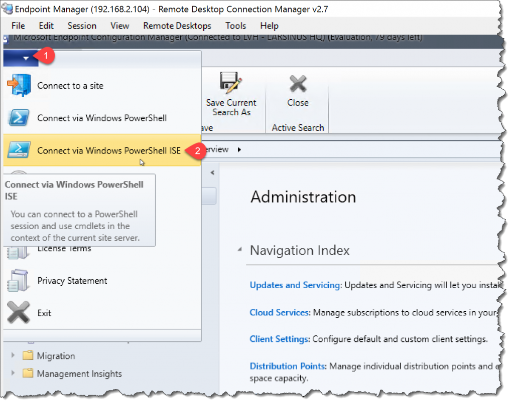This screenshot has width=514, height=406.
Task: Expand the Management Insights tree node
Action: pyautogui.click(x=13, y=373)
